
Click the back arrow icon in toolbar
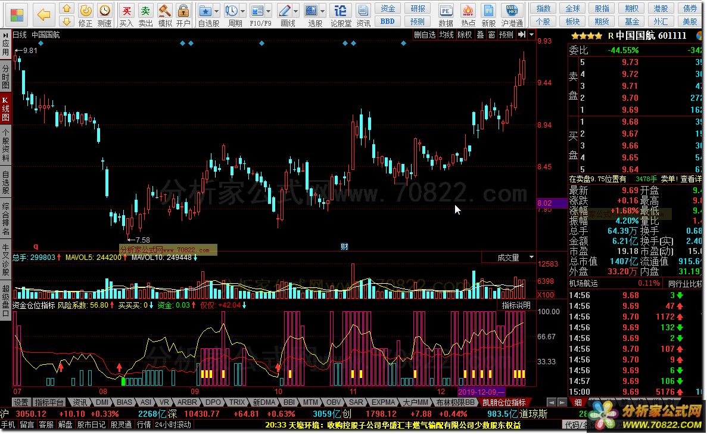pyautogui.click(x=43, y=15)
